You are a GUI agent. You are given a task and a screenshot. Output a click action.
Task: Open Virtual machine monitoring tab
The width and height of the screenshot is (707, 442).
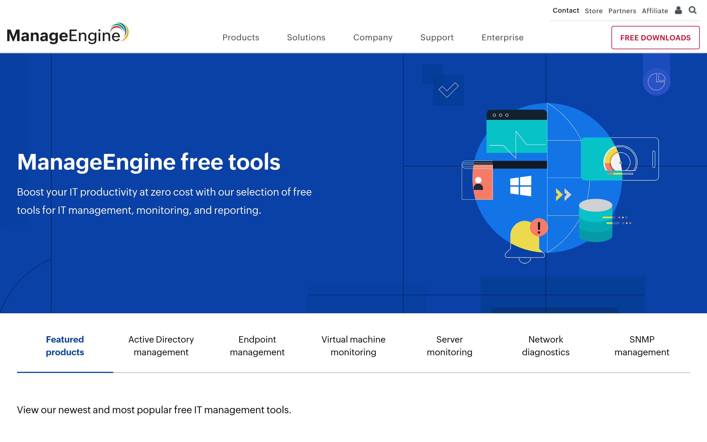click(353, 346)
